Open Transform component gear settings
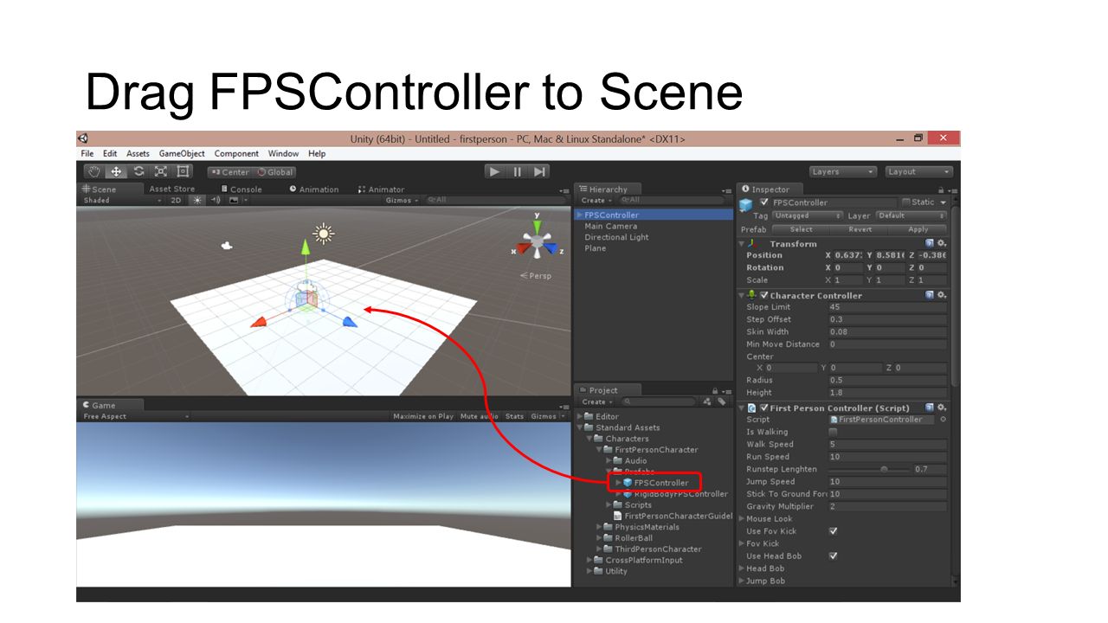The image size is (1108, 623). click(x=942, y=244)
